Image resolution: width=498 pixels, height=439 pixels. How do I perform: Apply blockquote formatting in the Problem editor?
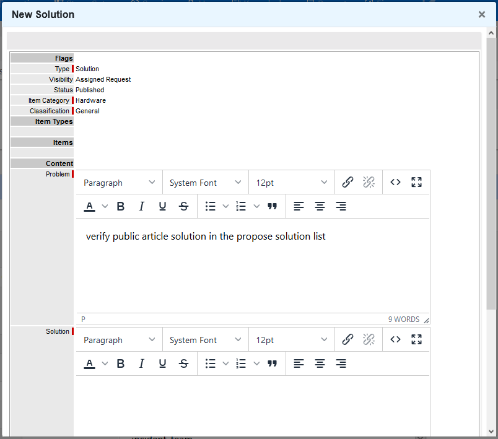pos(272,206)
